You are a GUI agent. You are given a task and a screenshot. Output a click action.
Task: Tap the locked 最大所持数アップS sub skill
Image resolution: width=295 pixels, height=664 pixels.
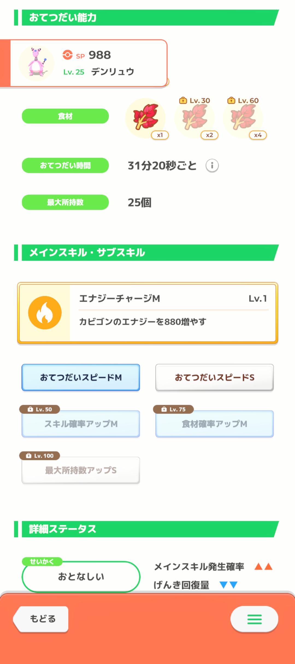click(x=81, y=470)
